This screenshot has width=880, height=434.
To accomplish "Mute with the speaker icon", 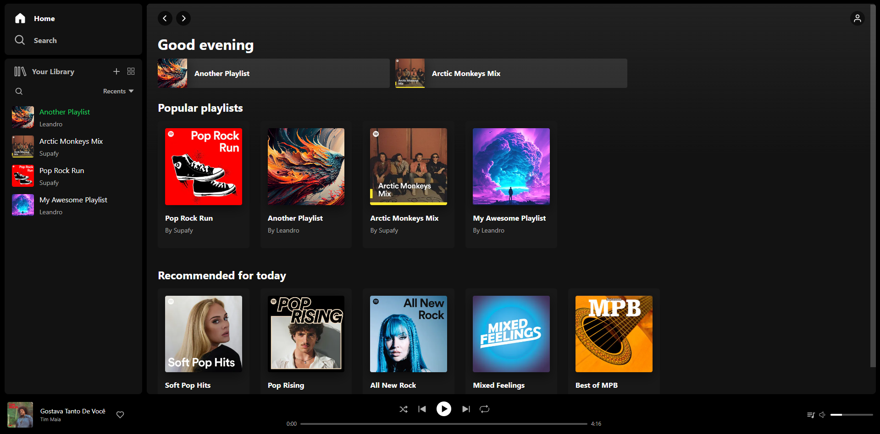I will tap(822, 415).
